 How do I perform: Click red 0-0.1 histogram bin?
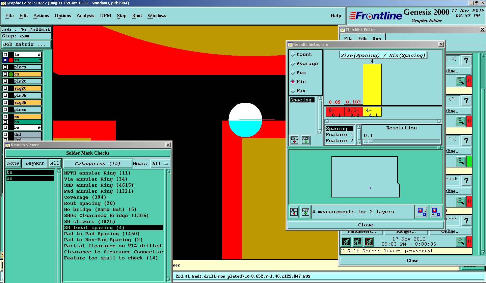point(335,112)
